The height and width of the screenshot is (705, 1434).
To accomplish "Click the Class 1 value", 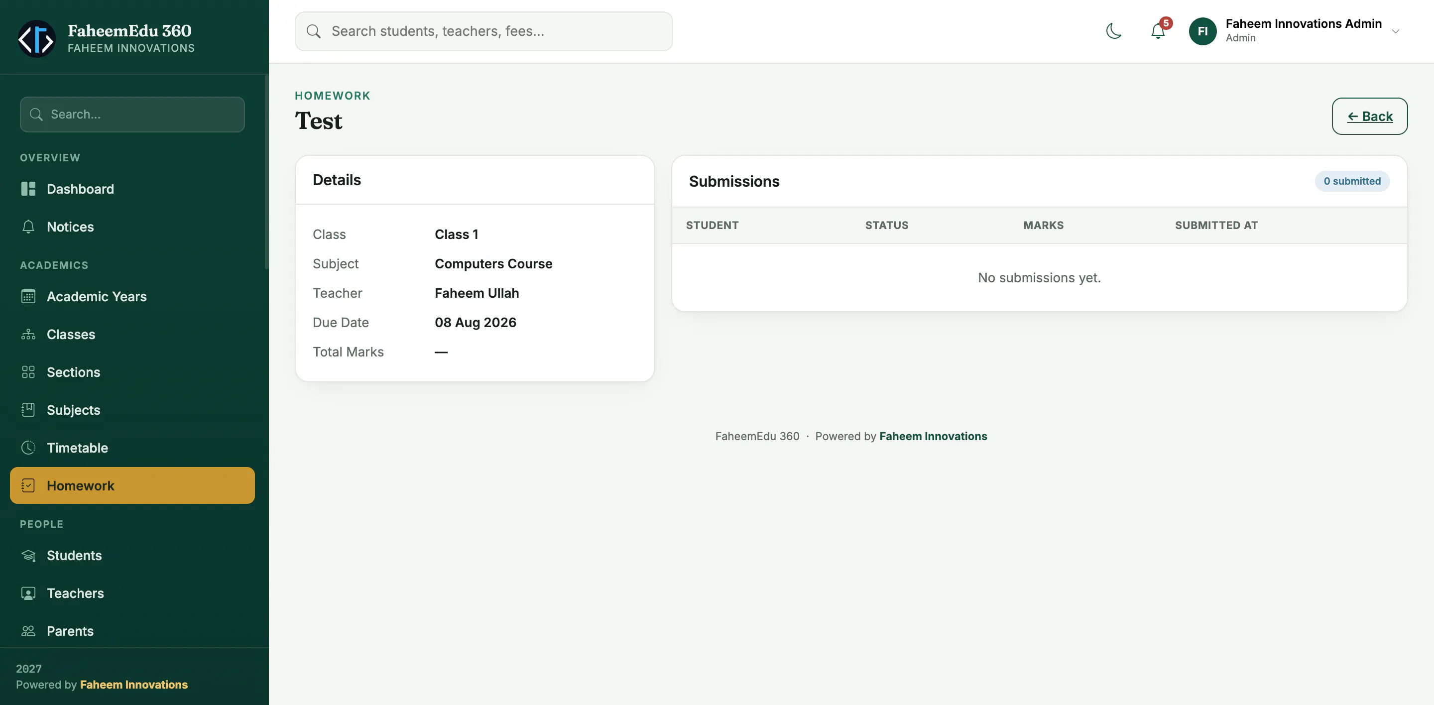I will point(457,235).
